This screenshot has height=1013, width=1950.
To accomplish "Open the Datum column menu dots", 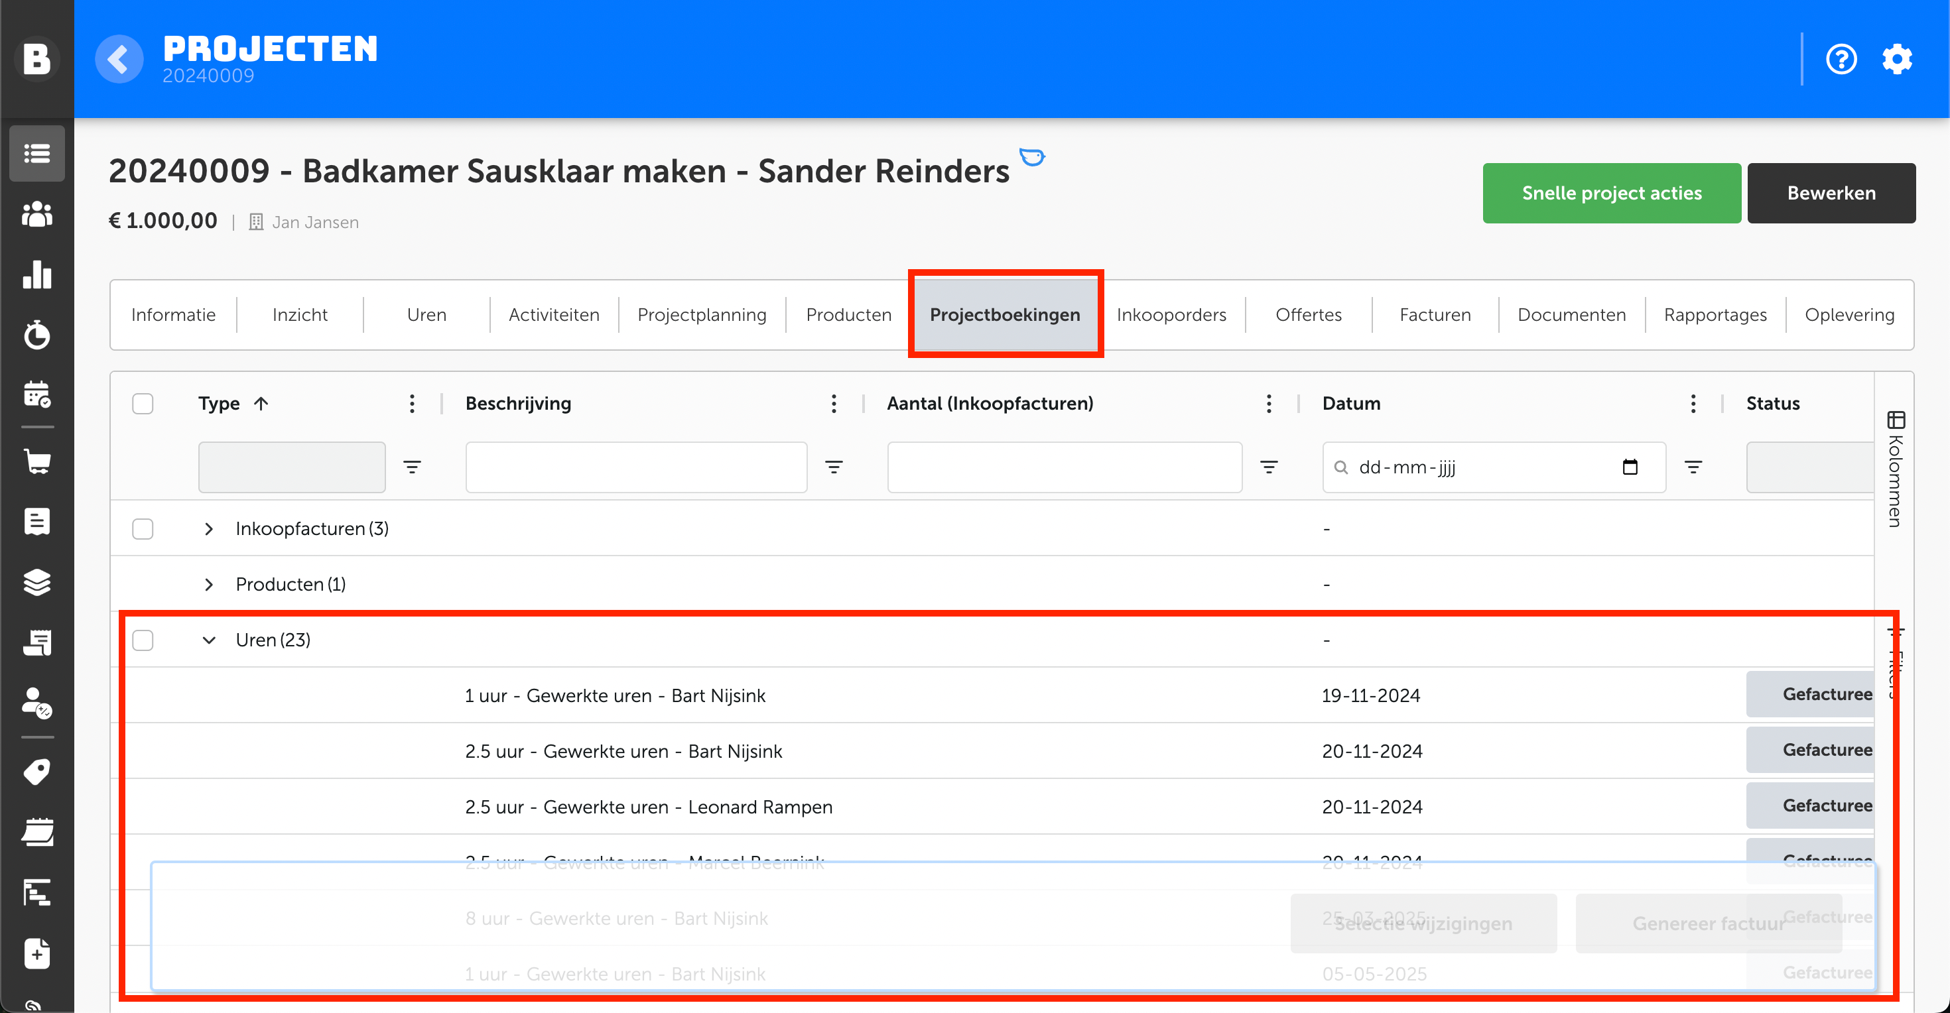I will tap(1693, 403).
